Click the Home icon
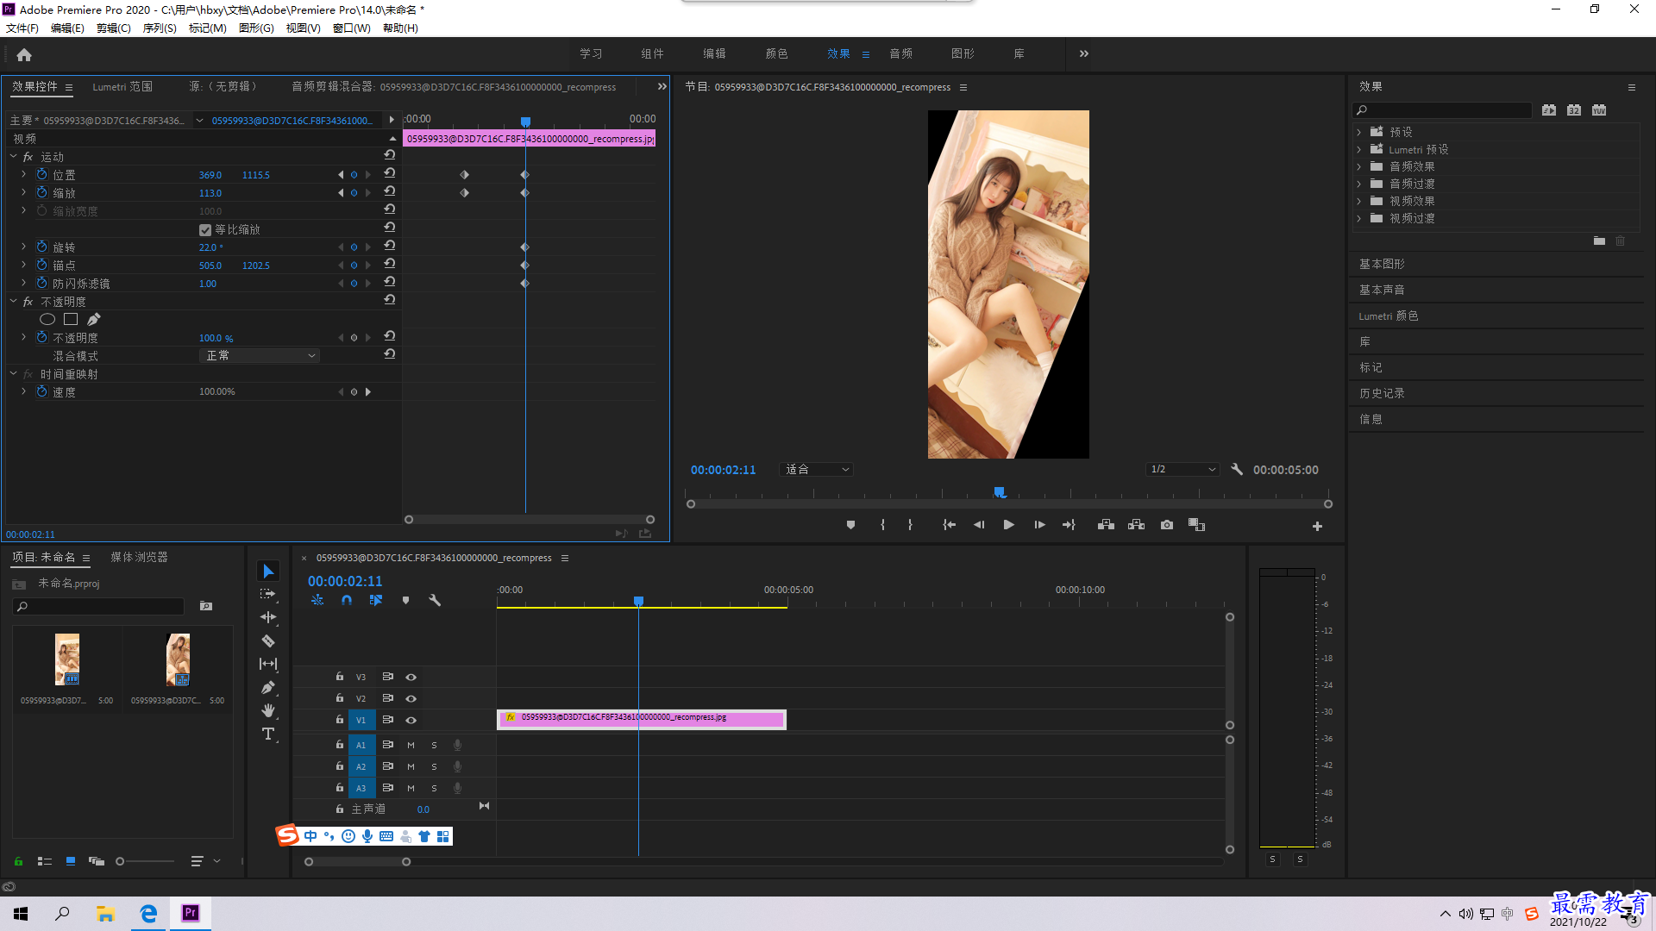The height and width of the screenshot is (931, 1656). coord(24,54)
